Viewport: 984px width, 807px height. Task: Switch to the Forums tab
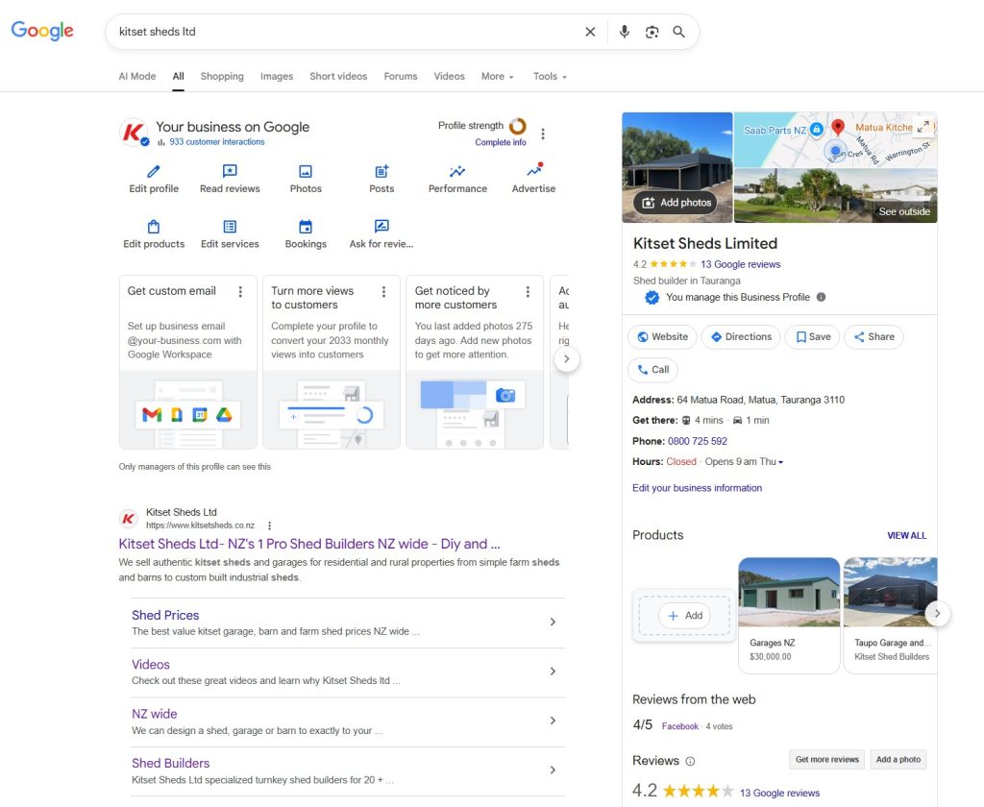tap(401, 77)
